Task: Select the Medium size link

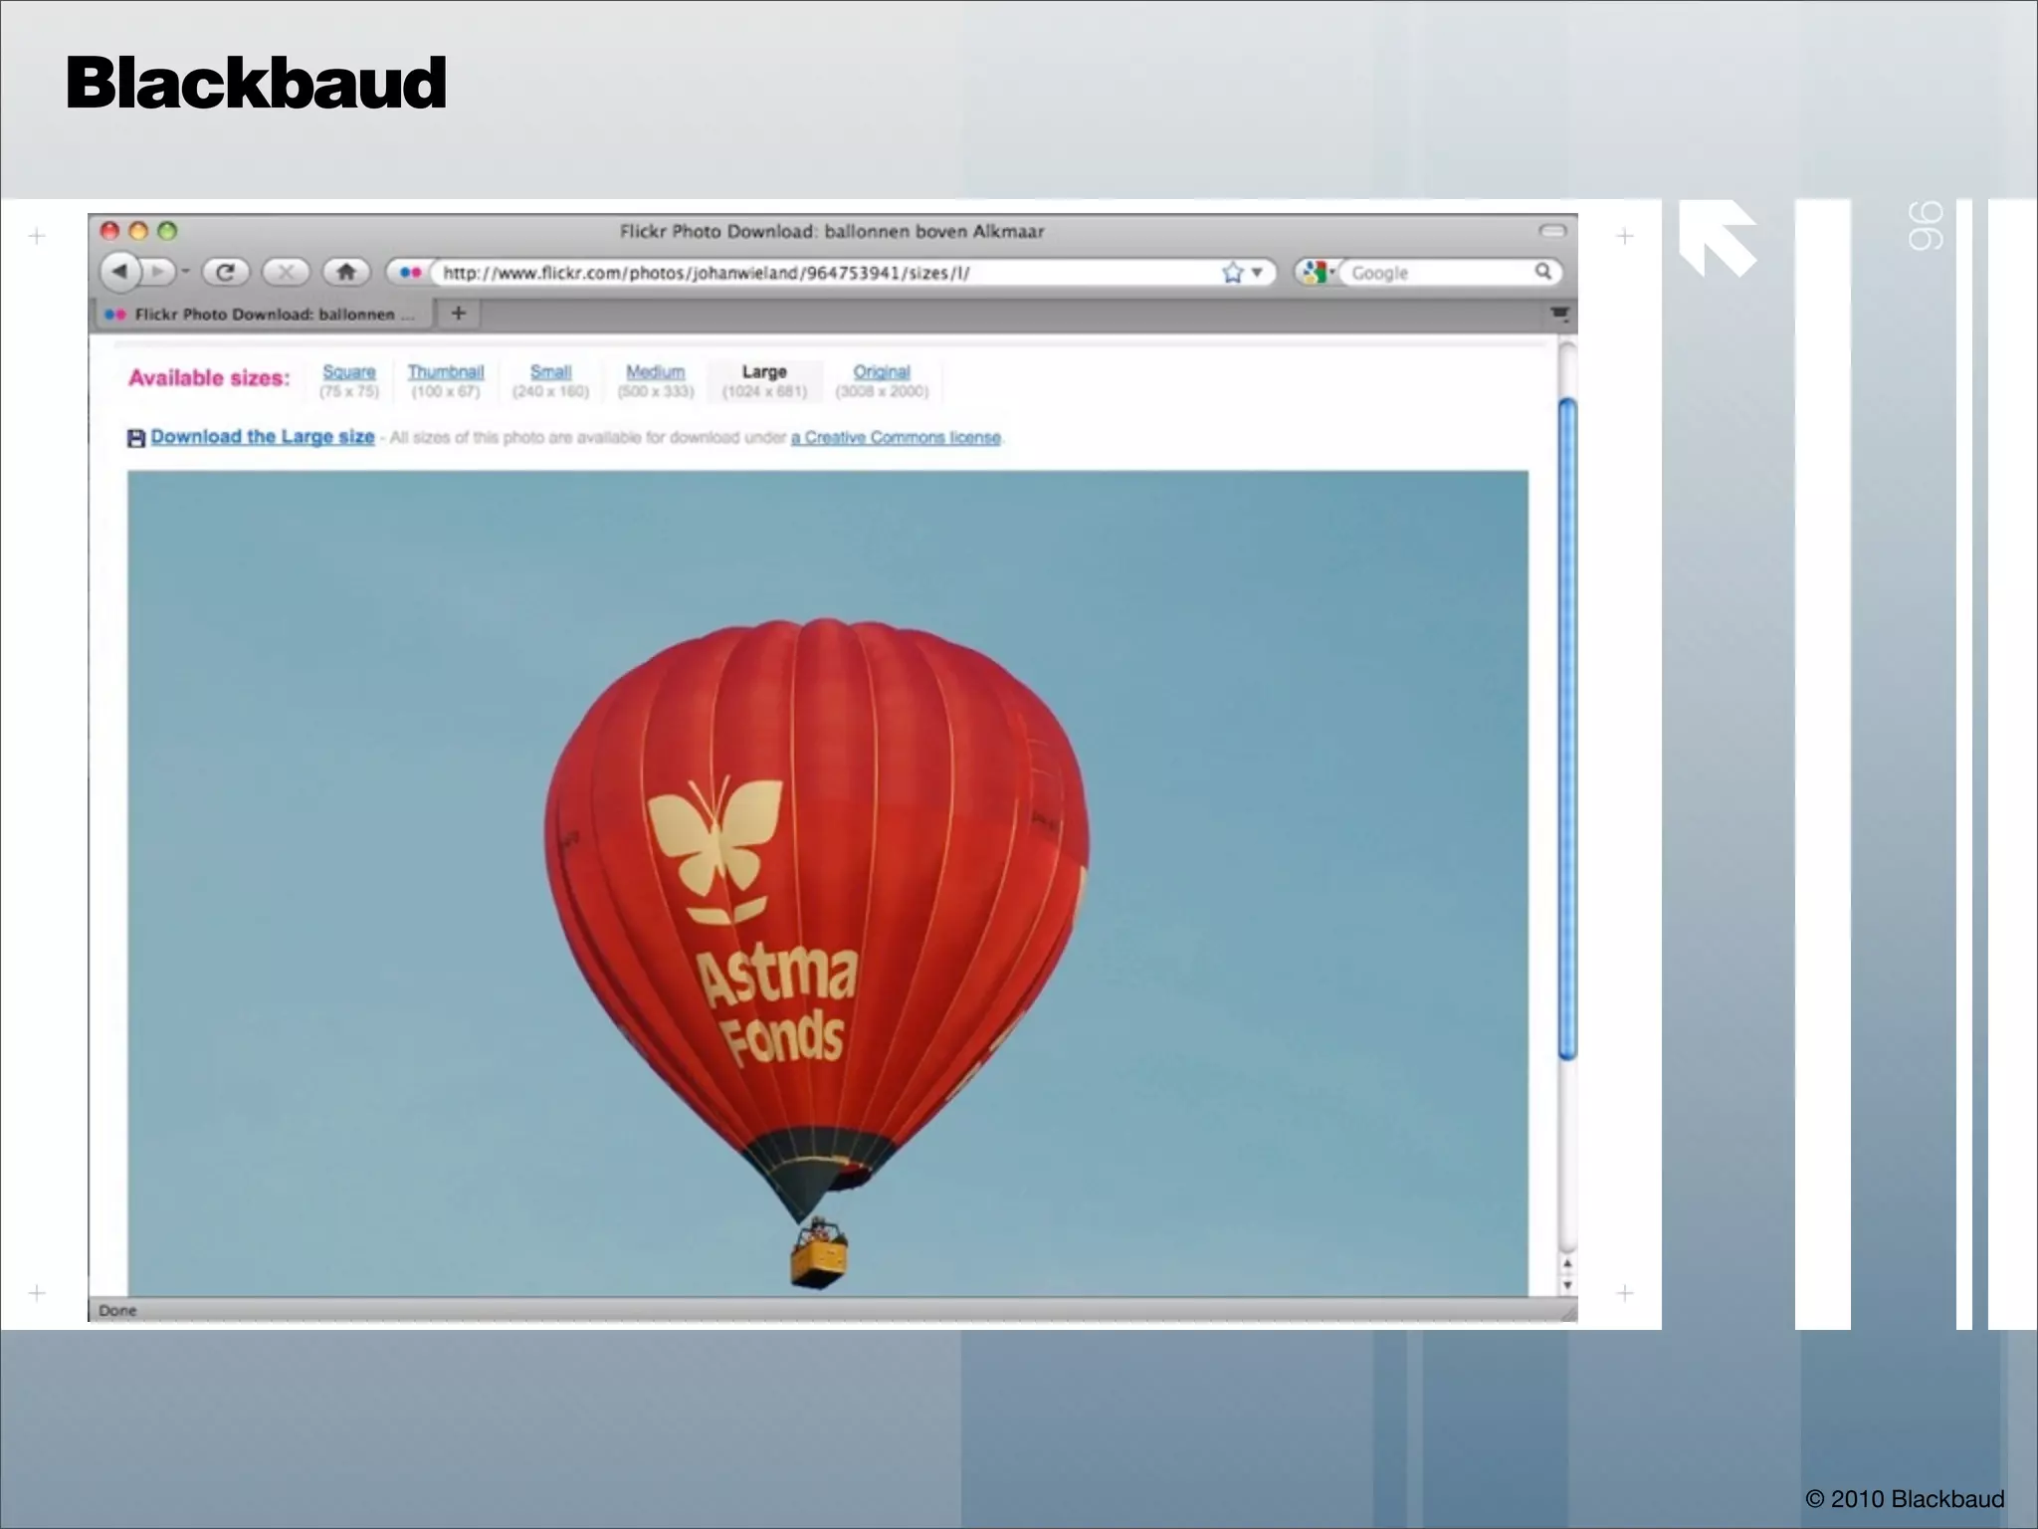Action: (655, 371)
